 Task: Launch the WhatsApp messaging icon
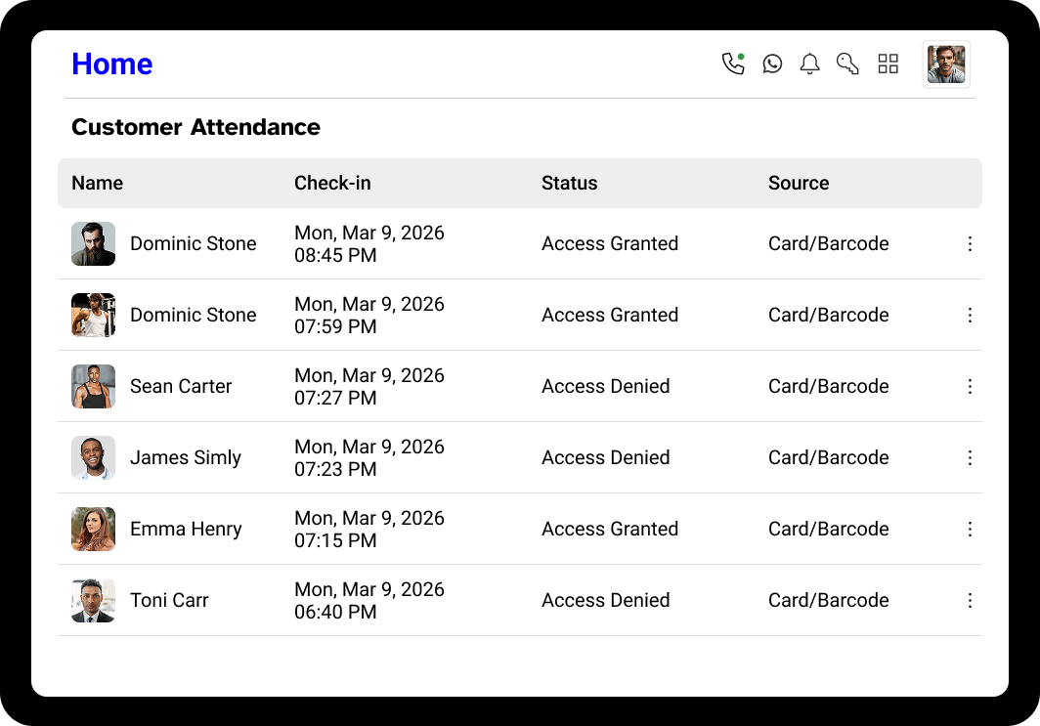click(772, 64)
